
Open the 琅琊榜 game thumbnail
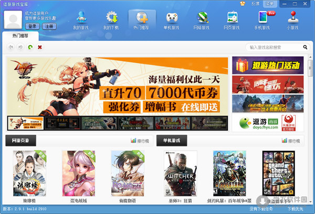click(x=29, y=173)
